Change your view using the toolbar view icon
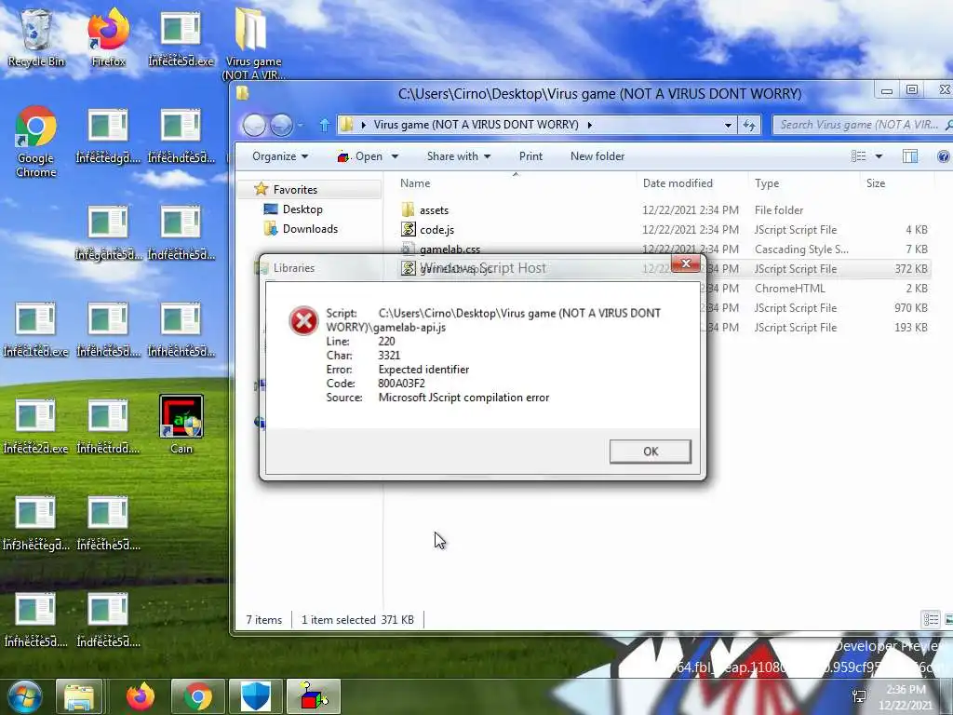The image size is (953, 715). (x=858, y=156)
